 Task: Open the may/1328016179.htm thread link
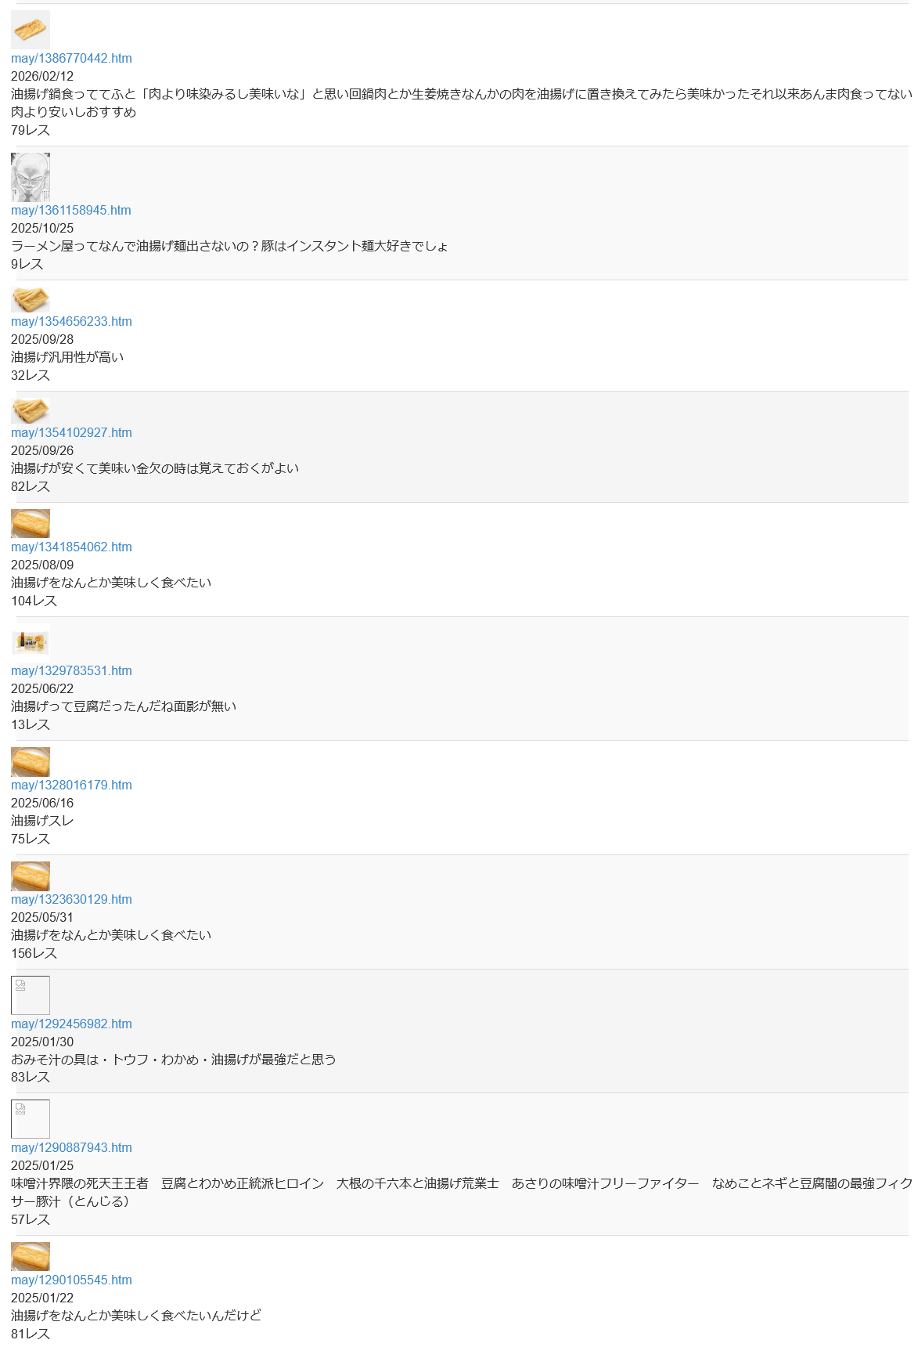point(71,785)
